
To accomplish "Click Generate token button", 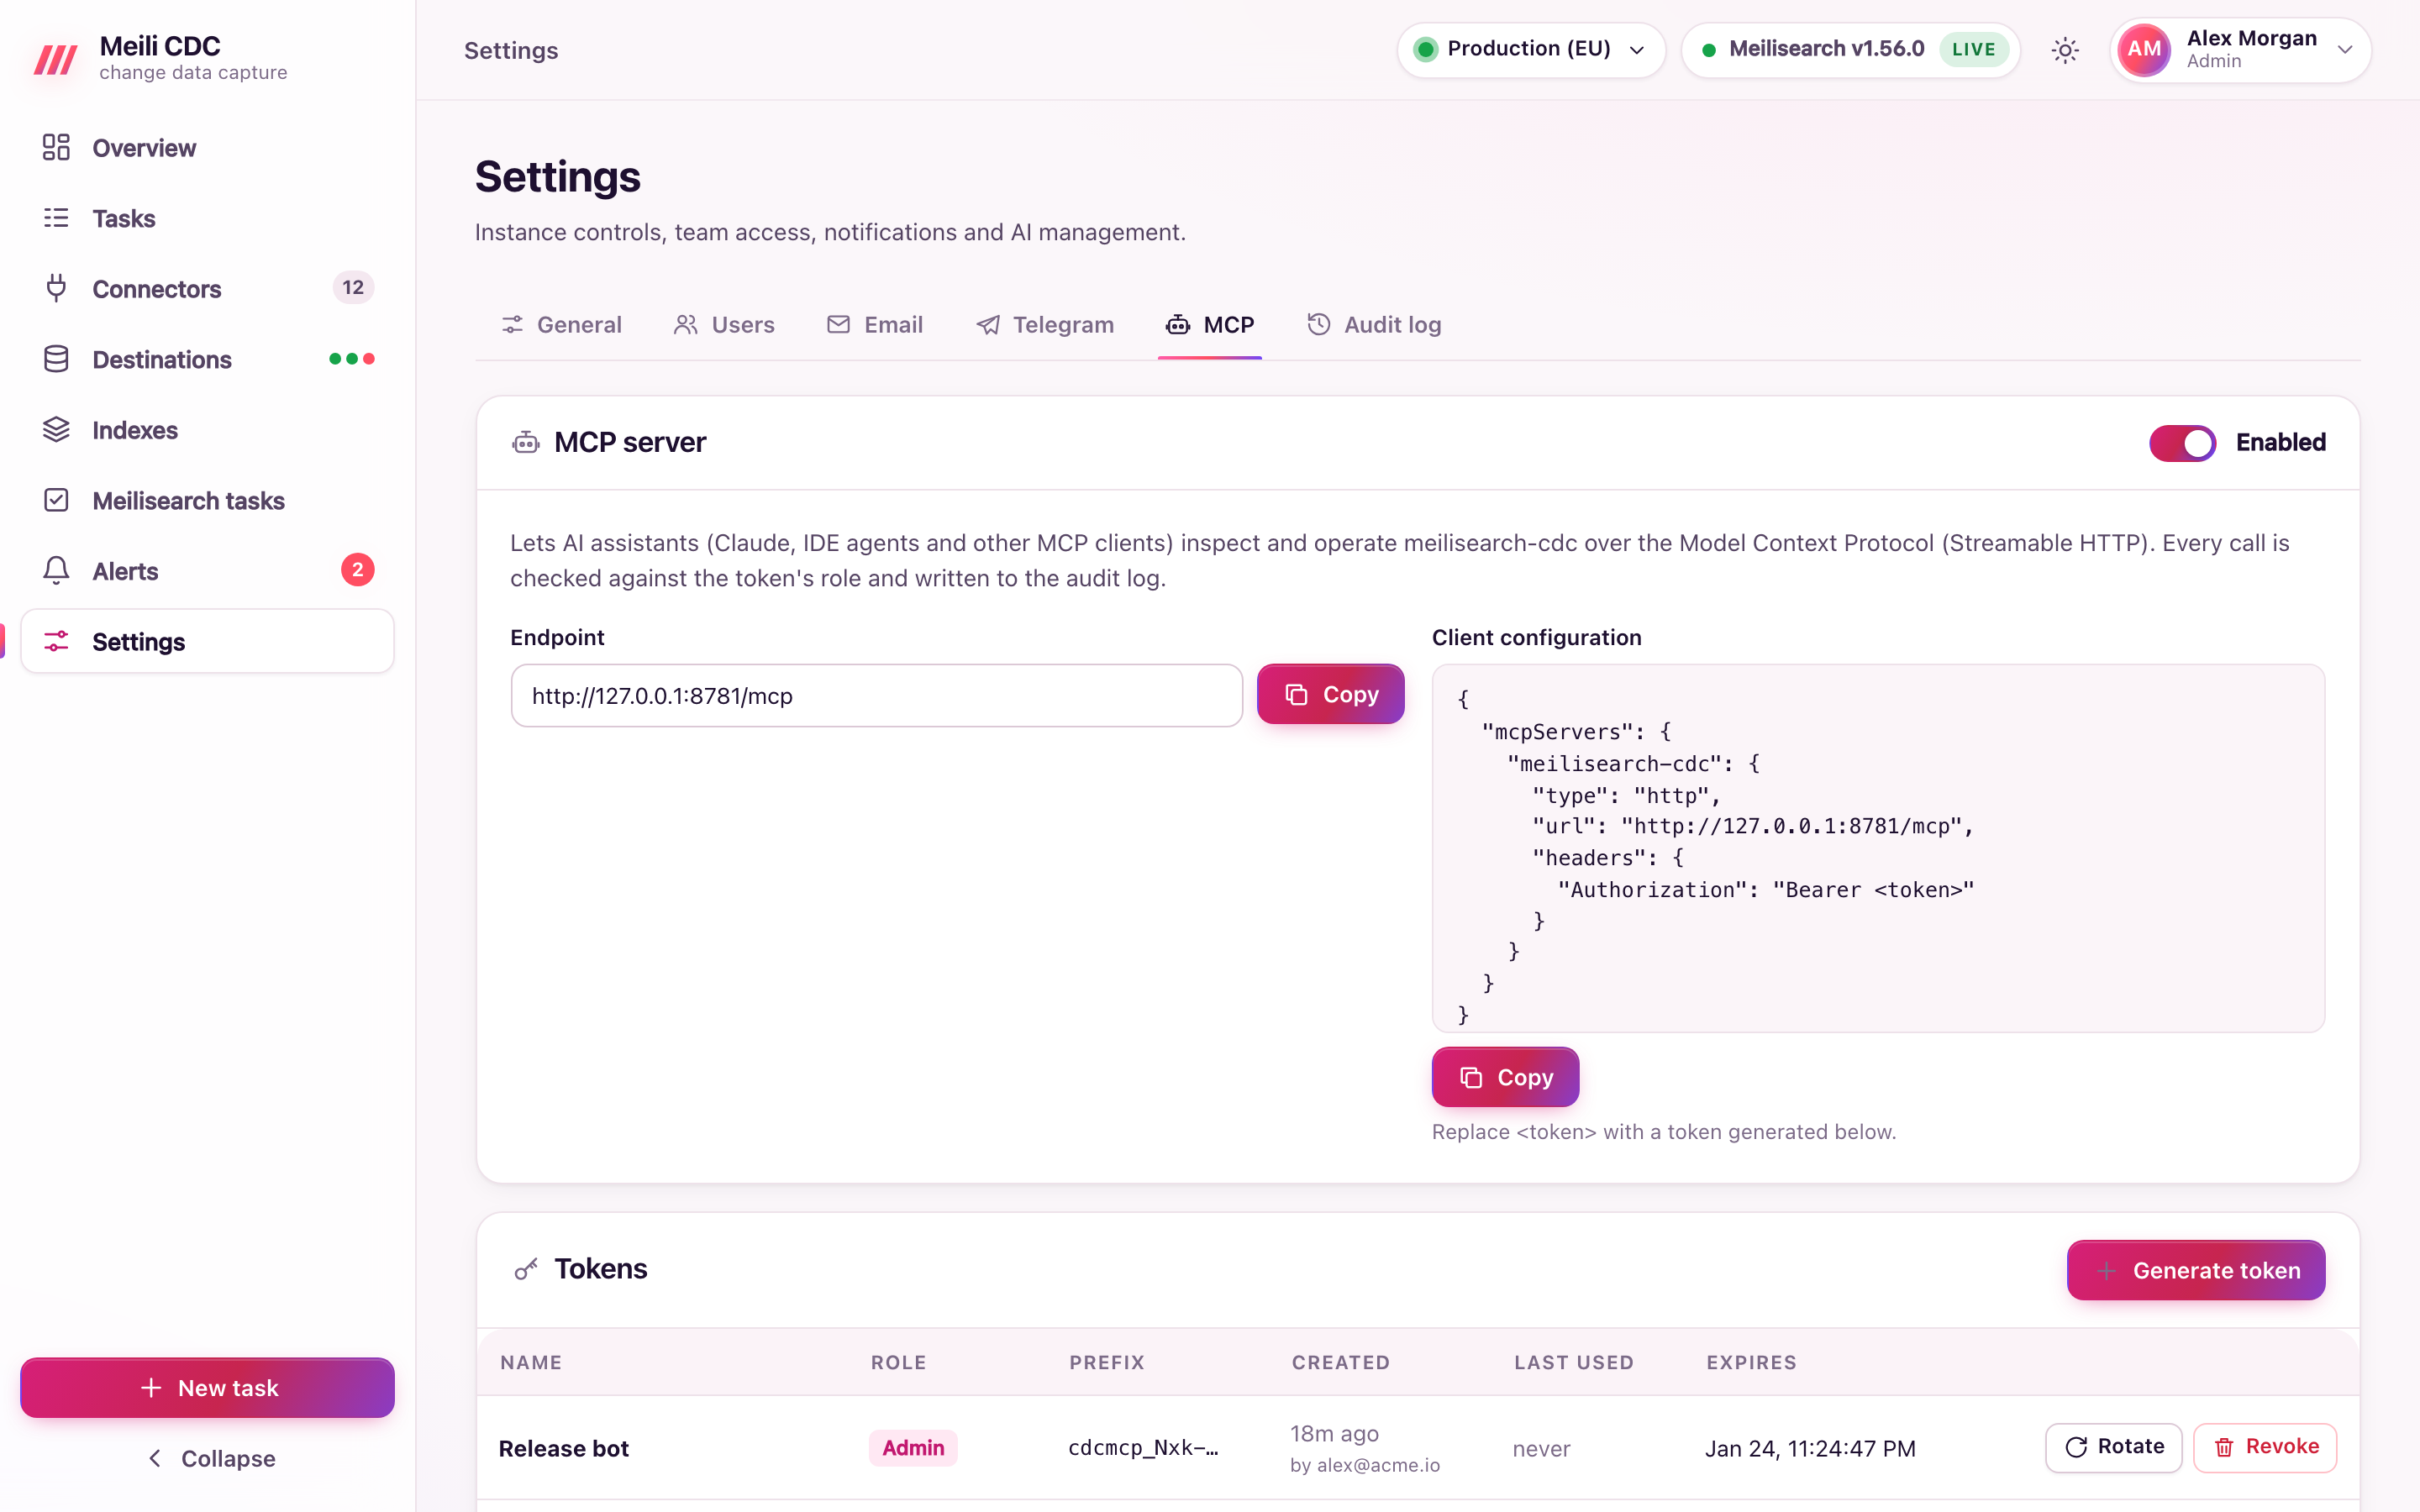I will pos(2196,1270).
